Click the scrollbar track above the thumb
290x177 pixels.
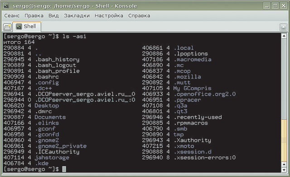coord(284,79)
